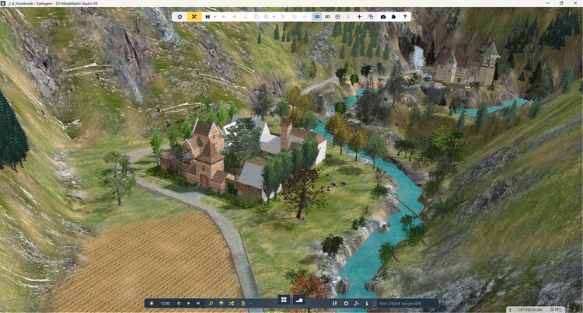The height and width of the screenshot is (313, 583).
Task: Cut selection with the scissors icon
Action: (x=246, y=17)
